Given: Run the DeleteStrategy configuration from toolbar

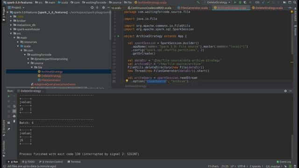Looking at the screenshot, I should [x=235, y=2].
